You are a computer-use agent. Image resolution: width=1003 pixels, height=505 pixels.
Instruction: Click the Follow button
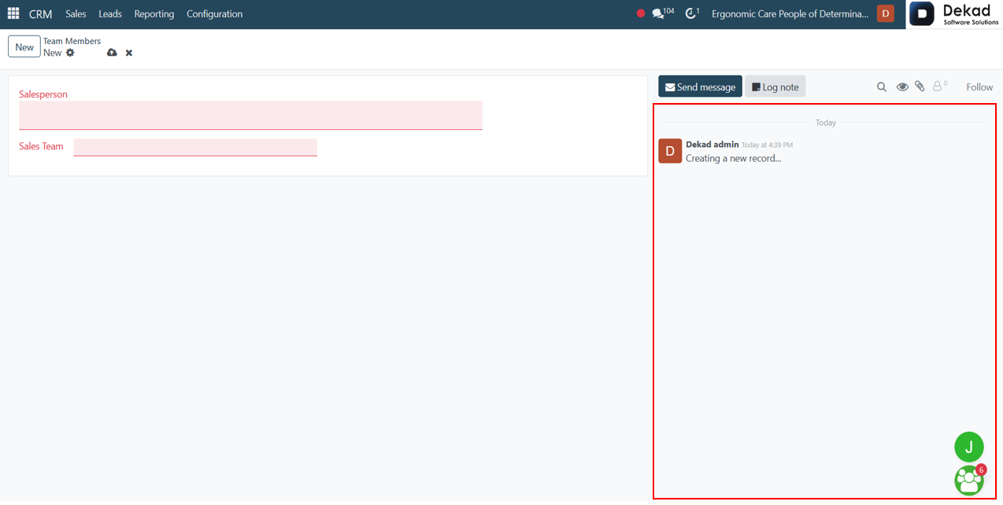pos(979,87)
